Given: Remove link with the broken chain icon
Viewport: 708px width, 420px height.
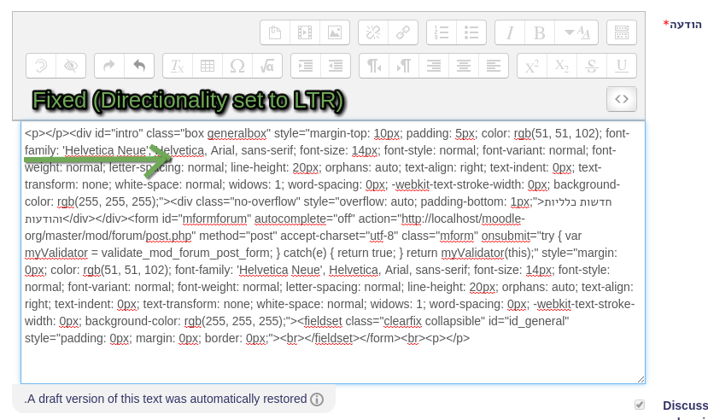Looking at the screenshot, I should (373, 32).
